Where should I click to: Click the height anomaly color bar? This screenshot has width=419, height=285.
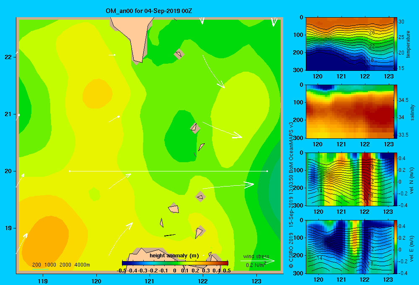[x=175, y=263]
